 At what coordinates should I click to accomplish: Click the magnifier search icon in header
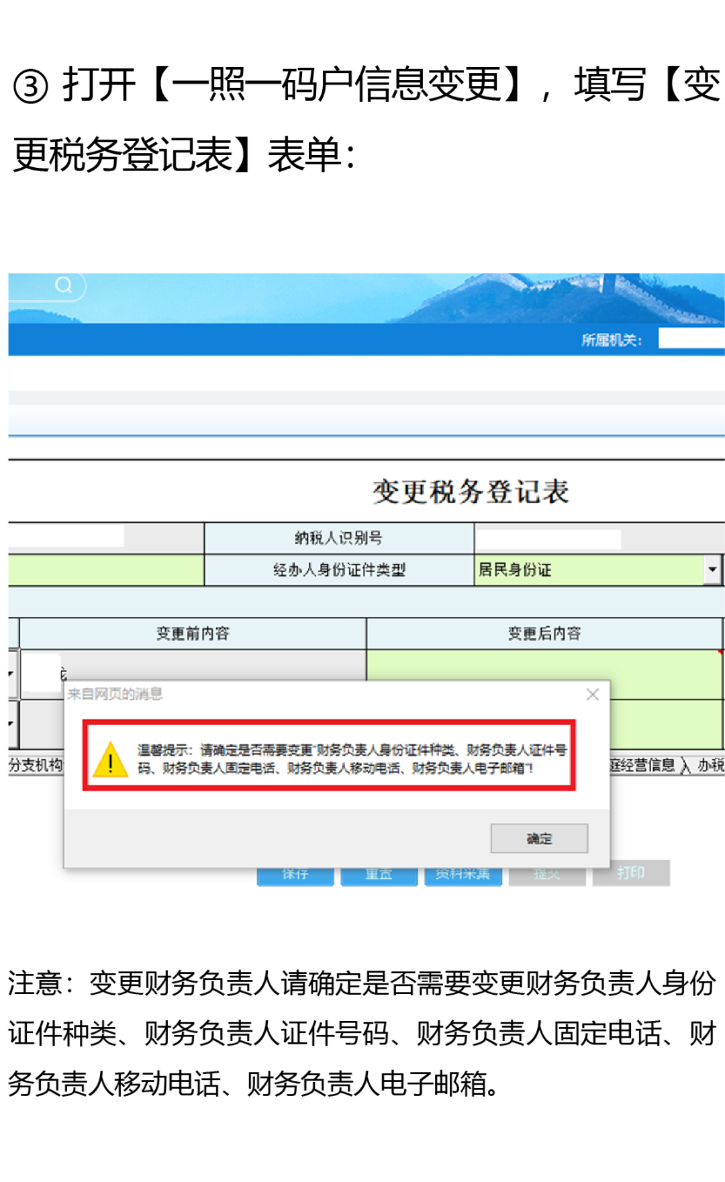[x=64, y=285]
